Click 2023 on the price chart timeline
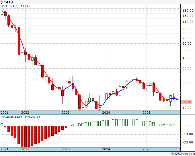 [x=66, y=113]
